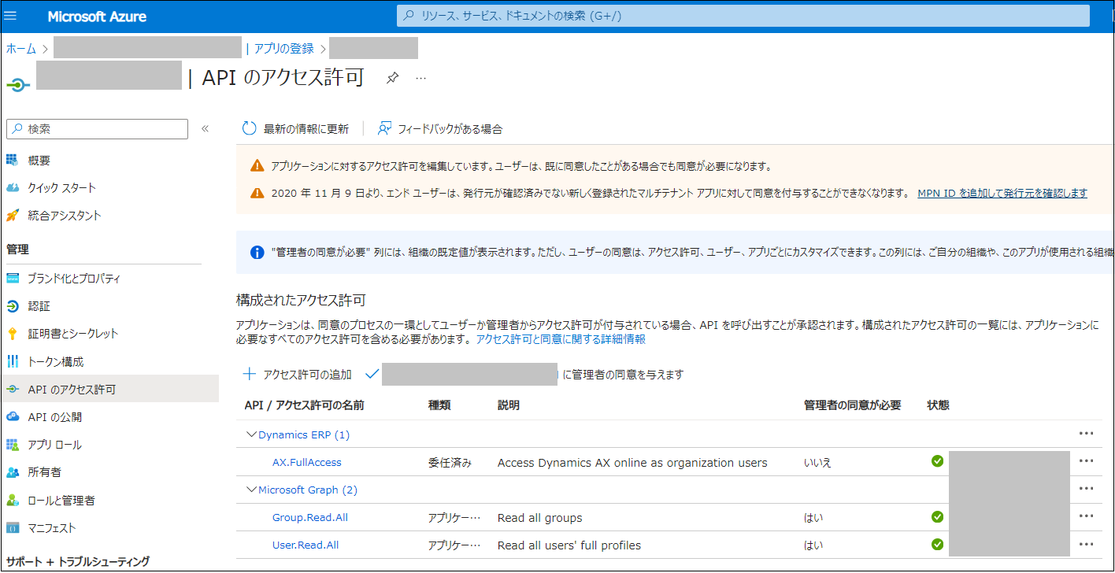This screenshot has width=1115, height=573.
Task: Click the マニフェスト icon
Action: [x=13, y=528]
